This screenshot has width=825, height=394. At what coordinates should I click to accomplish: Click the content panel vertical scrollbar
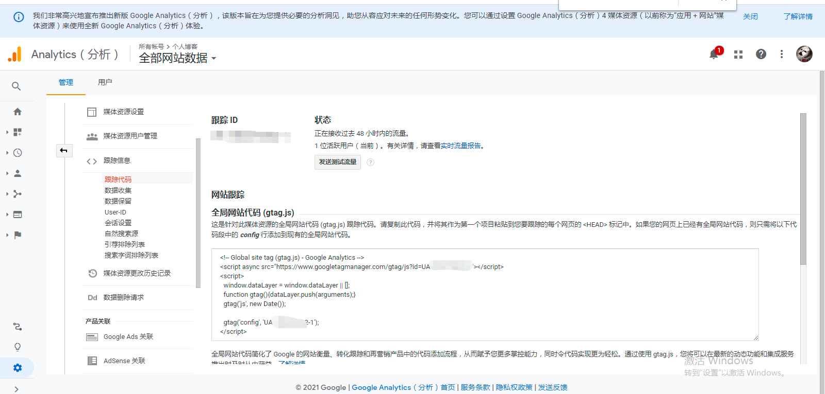click(803, 189)
